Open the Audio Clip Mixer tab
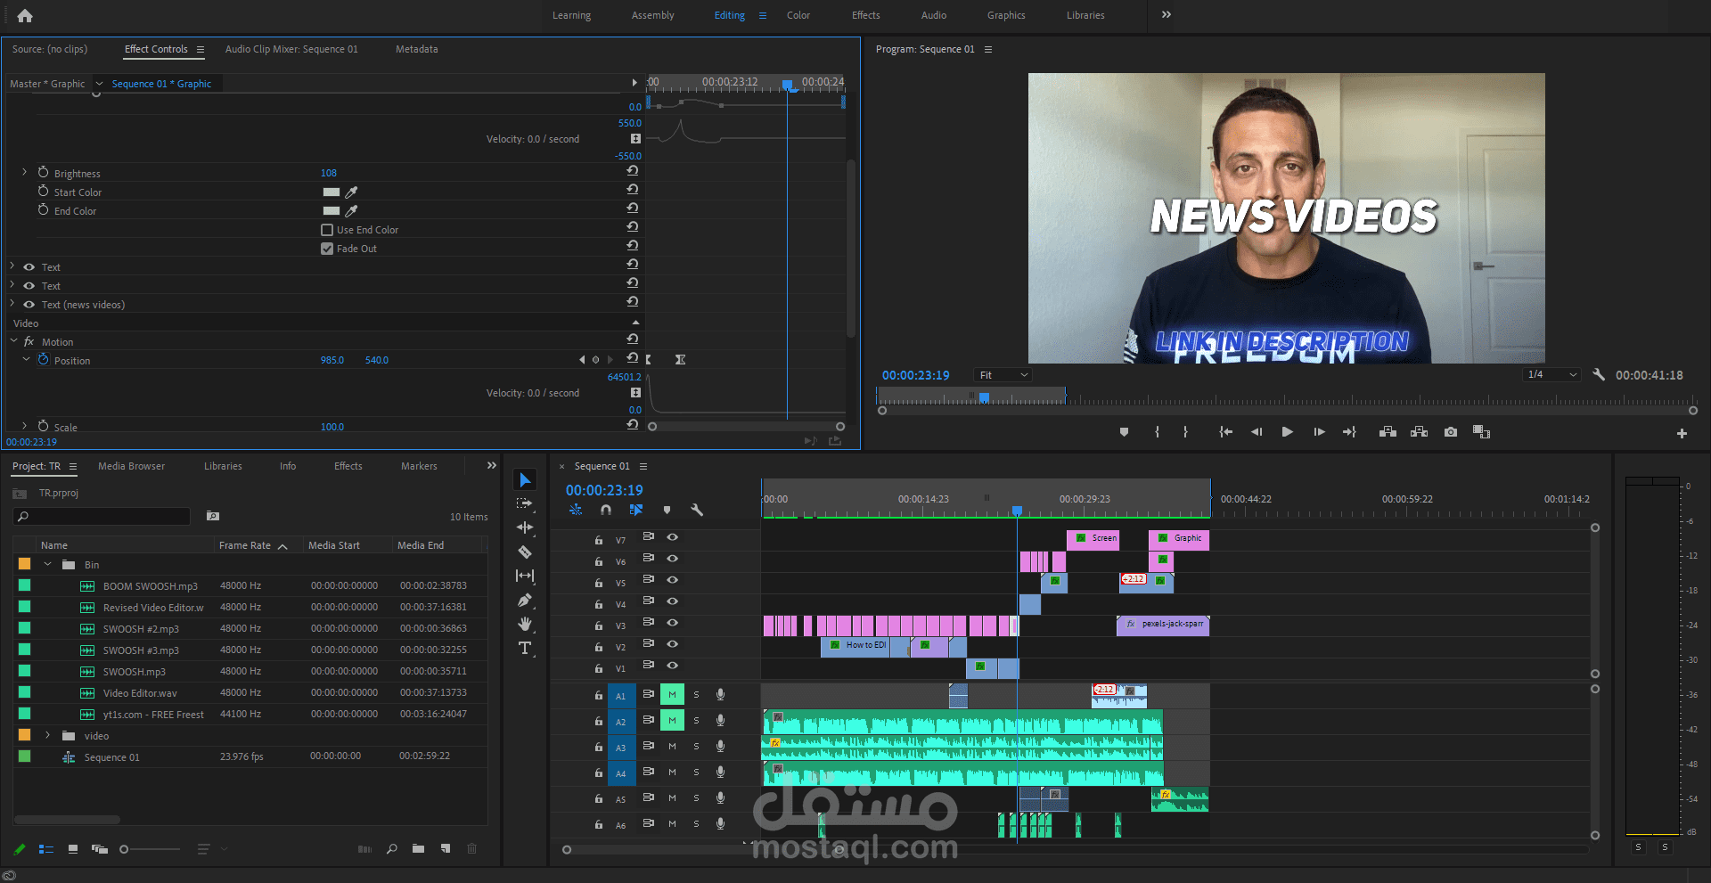Screen dimensions: 1711x883 (x=291, y=49)
